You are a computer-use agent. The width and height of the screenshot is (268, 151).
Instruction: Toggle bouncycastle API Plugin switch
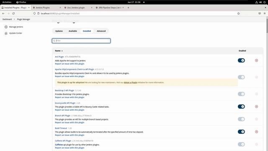pyautogui.click(x=241, y=107)
